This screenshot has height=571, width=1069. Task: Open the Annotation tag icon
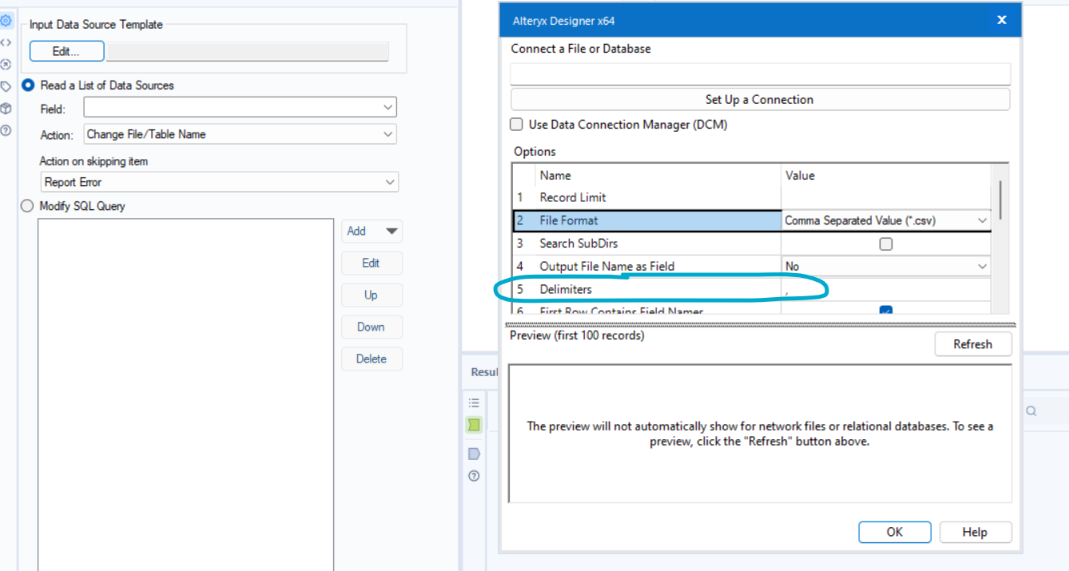6,86
